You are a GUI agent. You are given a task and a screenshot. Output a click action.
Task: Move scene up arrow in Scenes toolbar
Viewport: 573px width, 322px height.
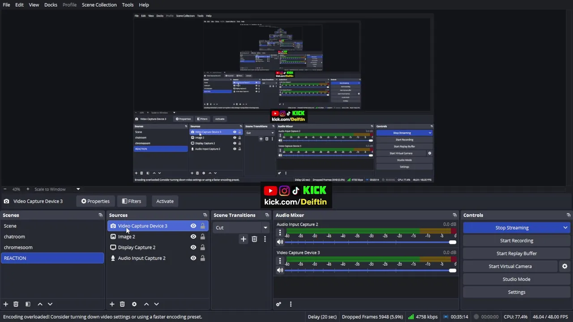click(40, 304)
